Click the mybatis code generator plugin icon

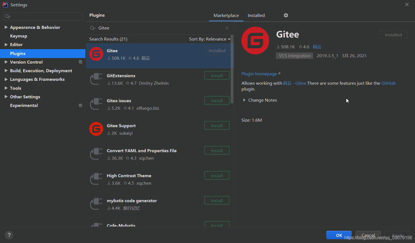click(96, 204)
